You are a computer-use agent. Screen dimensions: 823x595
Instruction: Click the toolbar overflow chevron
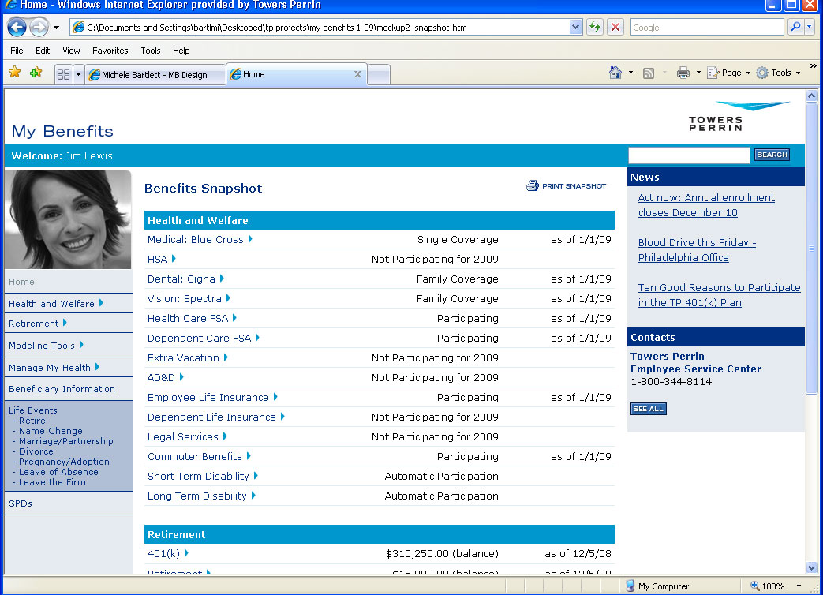[813, 66]
